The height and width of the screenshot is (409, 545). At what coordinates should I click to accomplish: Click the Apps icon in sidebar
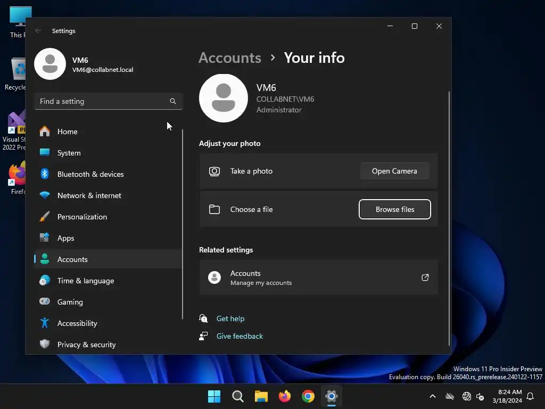click(45, 238)
